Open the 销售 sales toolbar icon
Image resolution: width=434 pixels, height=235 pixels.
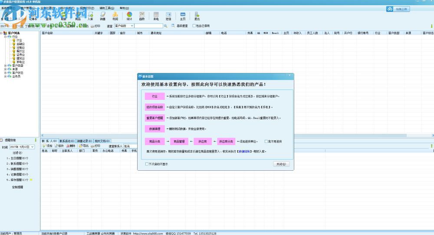tap(103, 16)
